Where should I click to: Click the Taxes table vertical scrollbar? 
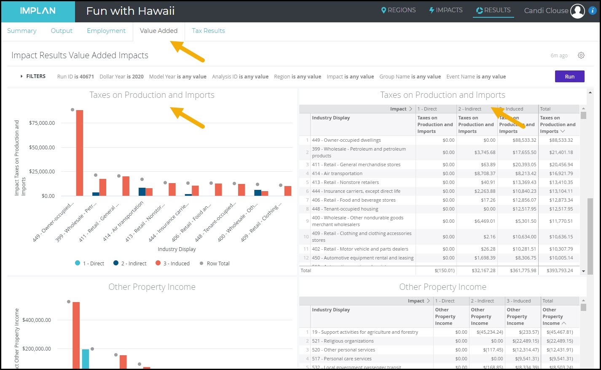[583, 190]
